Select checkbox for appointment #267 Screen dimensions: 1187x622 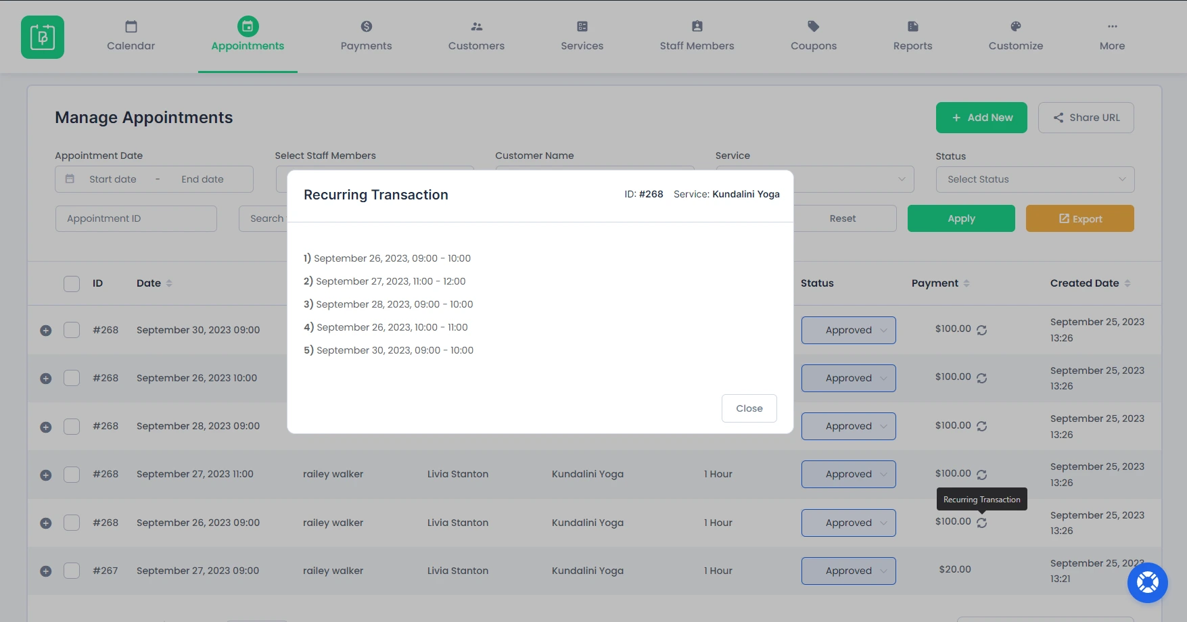pos(72,571)
